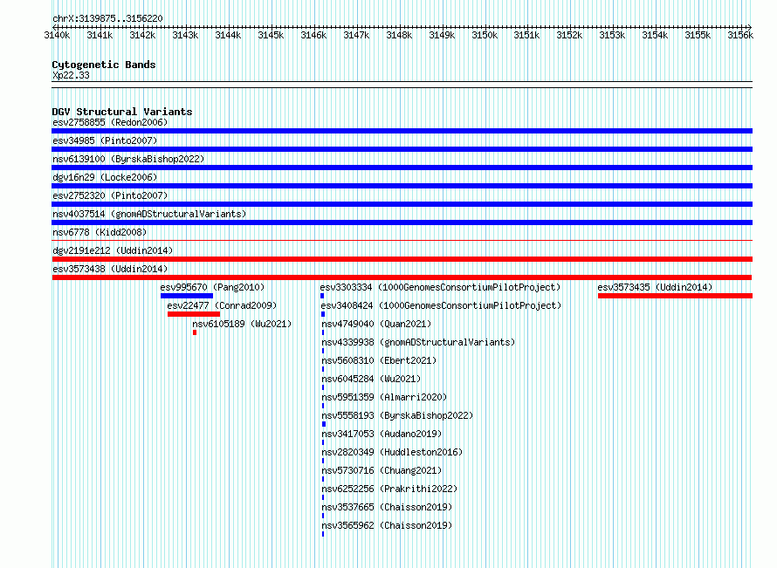The height and width of the screenshot is (568, 777).
Task: Open the nsv5558193 (ByrskaBishop2022) label
Action: [397, 415]
